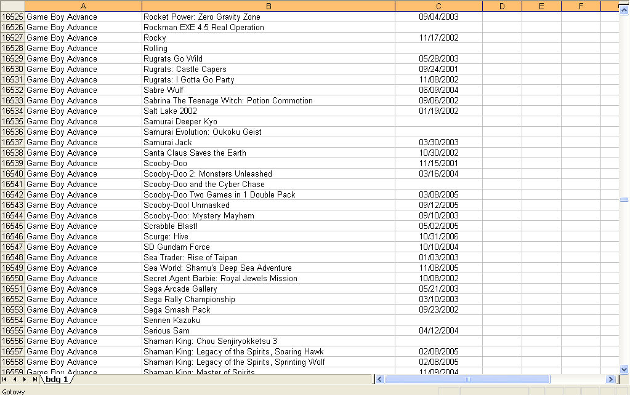The height and width of the screenshot is (395, 630).
Task: Click the horizontal scrollbar left arrow
Action: coord(380,380)
